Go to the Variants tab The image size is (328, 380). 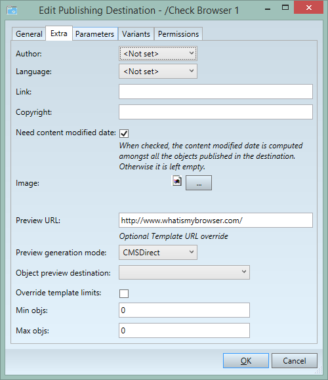point(136,33)
